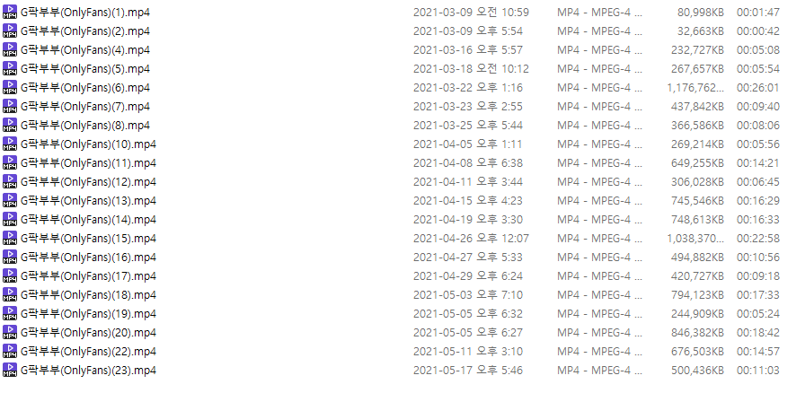The image size is (805, 393).
Task: Select the 2021-05-03 modified date entry
Action: 468,294
